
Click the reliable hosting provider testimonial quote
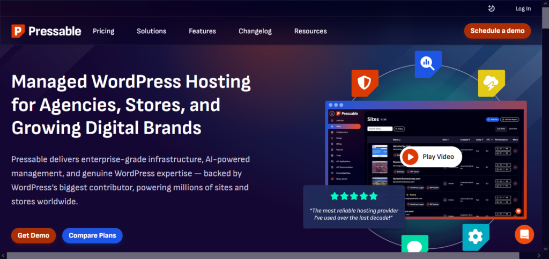point(354,214)
